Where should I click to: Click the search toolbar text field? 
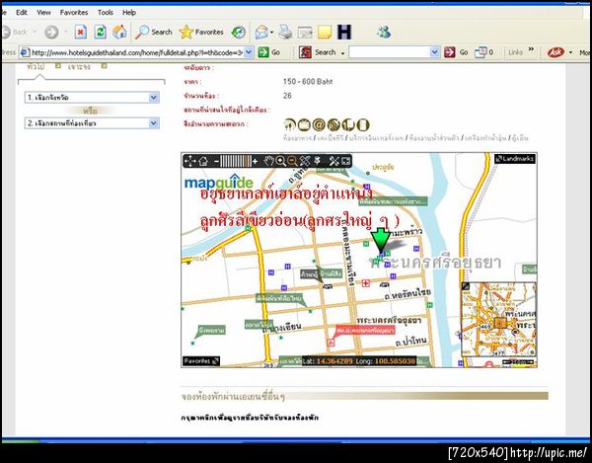pos(390,52)
